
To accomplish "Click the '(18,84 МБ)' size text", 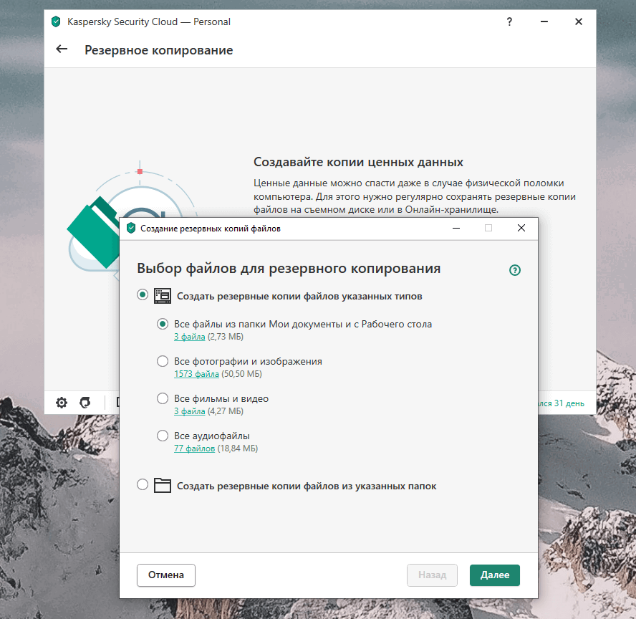I will click(x=238, y=448).
